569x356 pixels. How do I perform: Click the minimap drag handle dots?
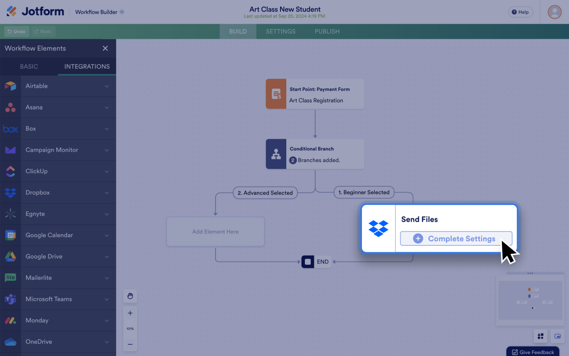(530, 273)
